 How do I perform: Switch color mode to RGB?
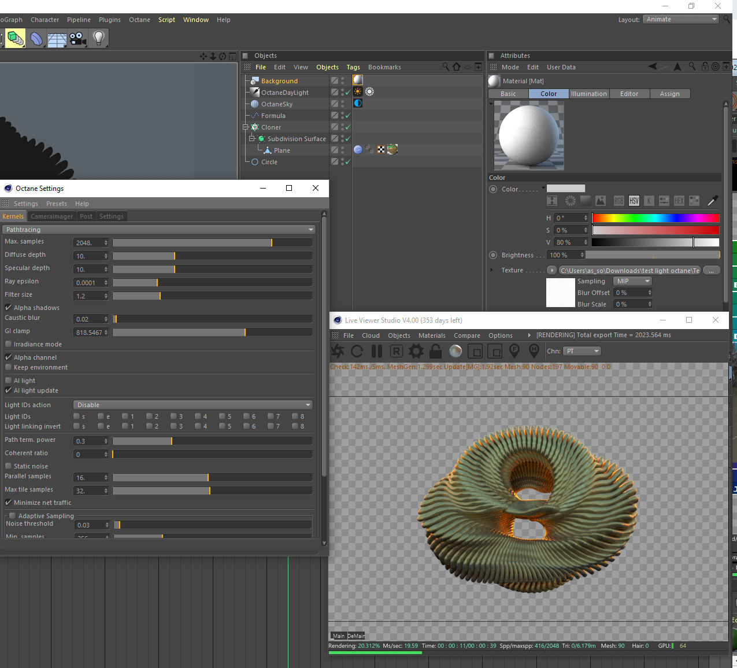pyautogui.click(x=619, y=201)
